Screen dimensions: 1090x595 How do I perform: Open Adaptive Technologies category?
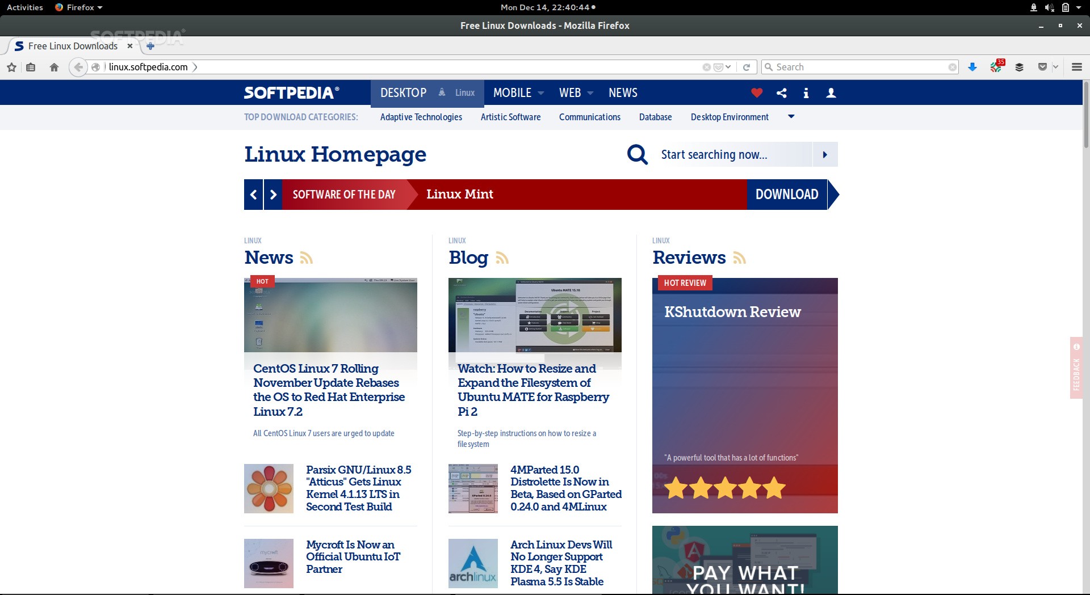point(421,117)
